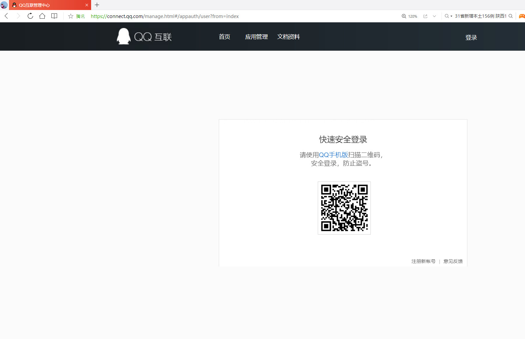Click the 登录 link in header
525x339 pixels.
pyautogui.click(x=471, y=37)
